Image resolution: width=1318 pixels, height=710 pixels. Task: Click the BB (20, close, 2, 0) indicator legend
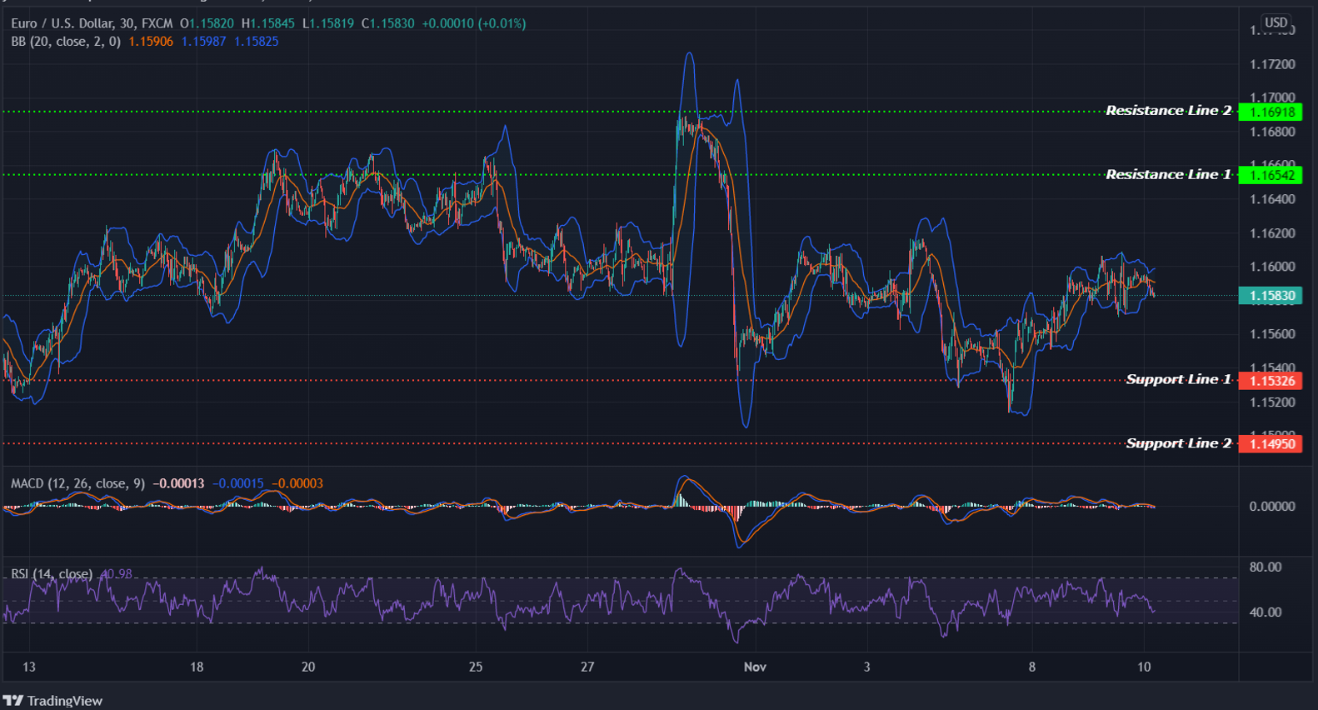tap(66, 41)
